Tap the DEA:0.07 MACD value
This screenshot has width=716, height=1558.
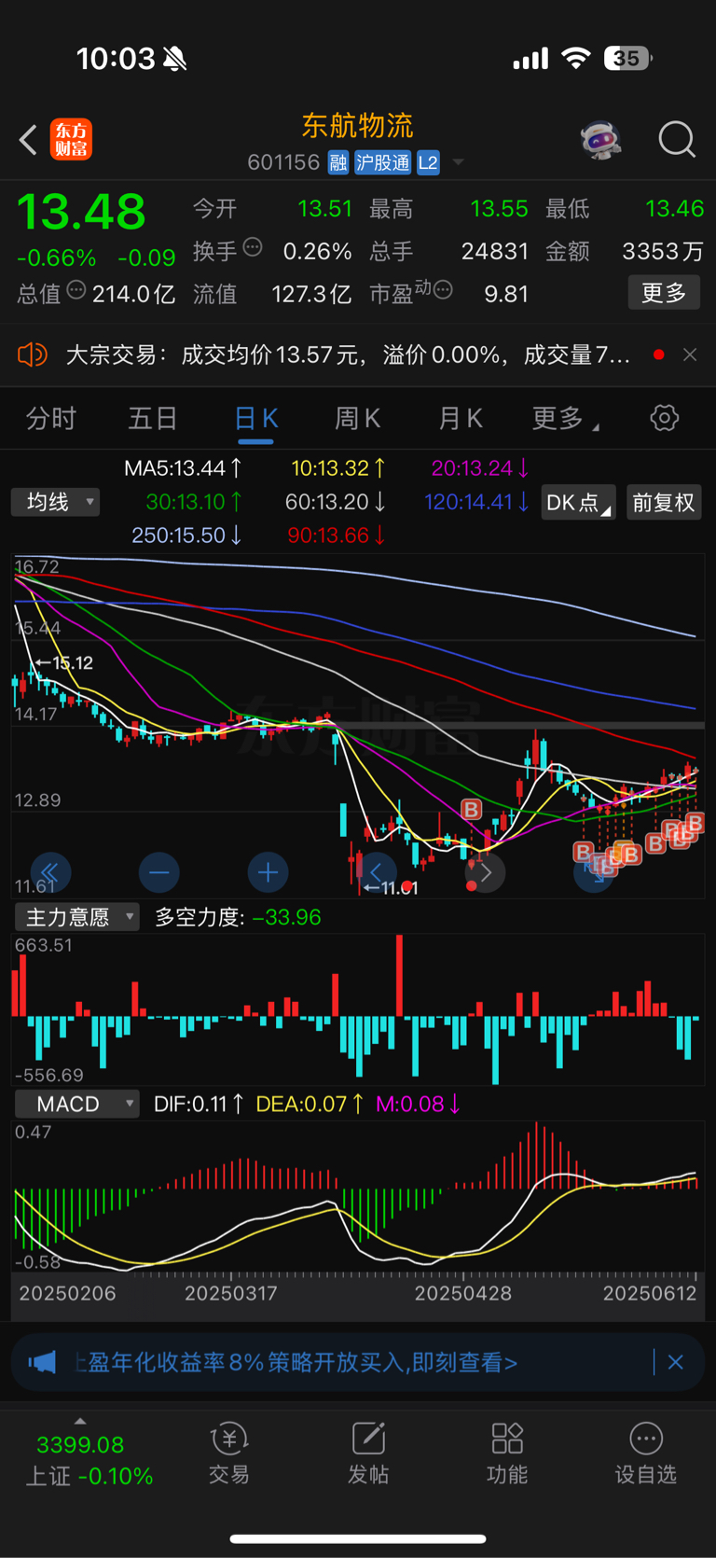(310, 1105)
